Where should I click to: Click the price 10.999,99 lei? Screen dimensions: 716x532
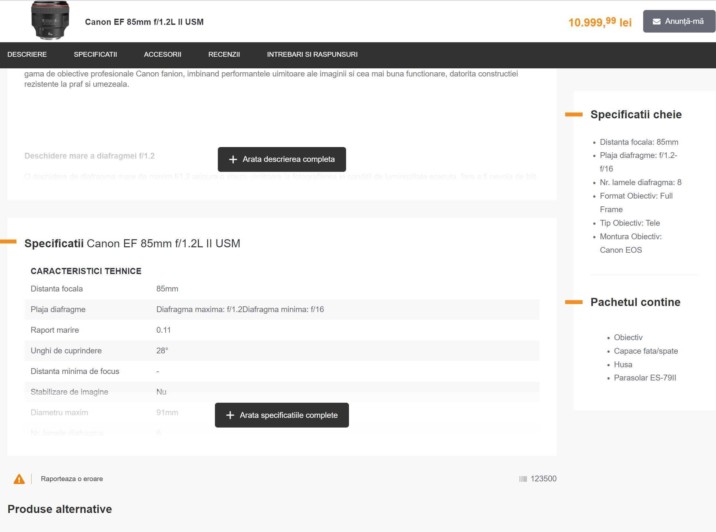point(600,22)
